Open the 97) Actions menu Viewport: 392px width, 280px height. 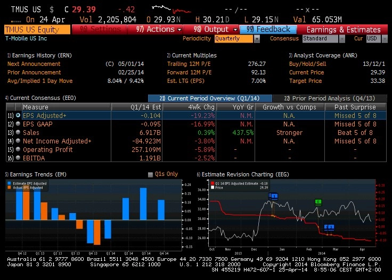[155, 29]
